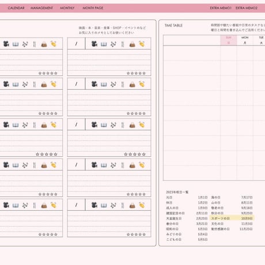Select last rating star in second right-column memo card
The height and width of the screenshot is (265, 265).
coord(144,113)
